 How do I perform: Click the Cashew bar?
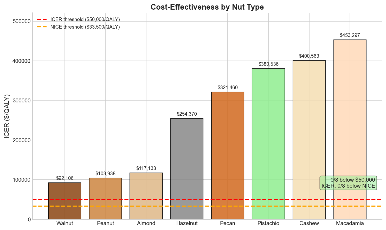(309, 140)
